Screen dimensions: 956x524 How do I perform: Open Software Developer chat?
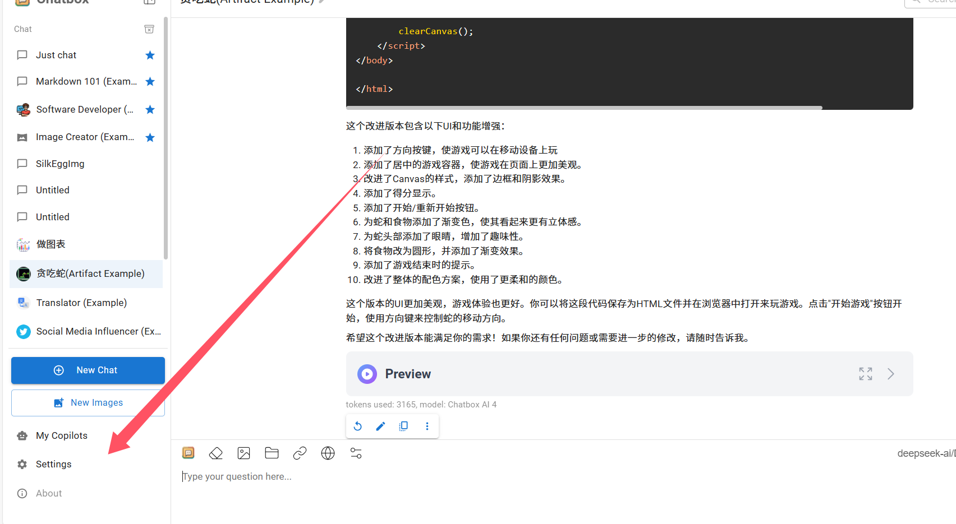86,109
